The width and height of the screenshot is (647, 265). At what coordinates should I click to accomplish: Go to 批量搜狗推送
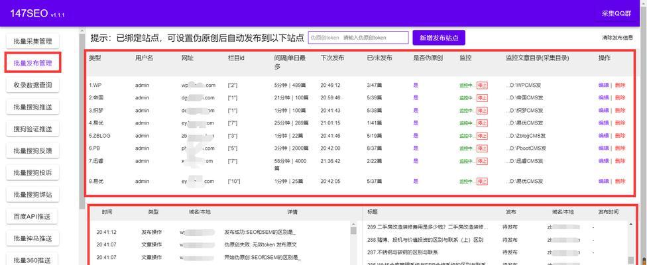[32, 107]
